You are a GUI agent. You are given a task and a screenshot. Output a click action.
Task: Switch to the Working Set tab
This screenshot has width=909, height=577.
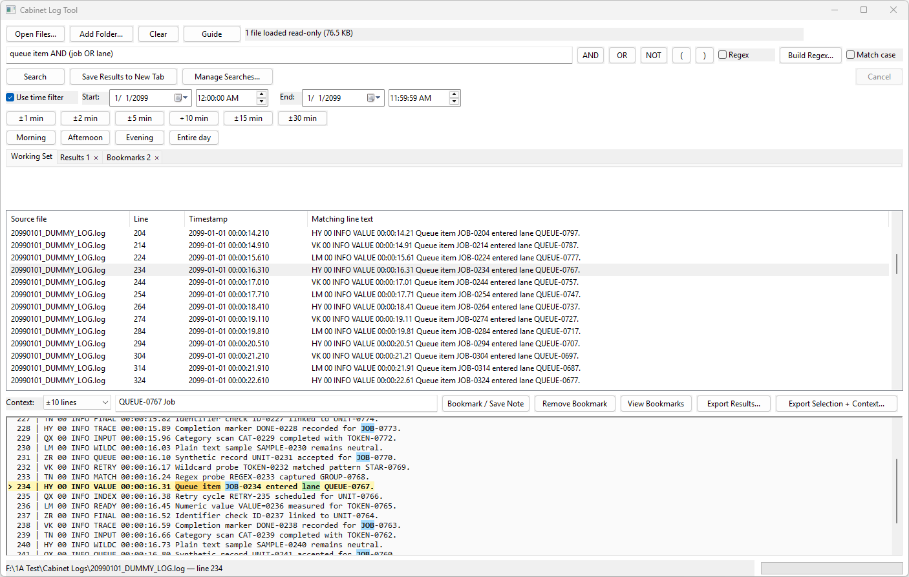point(32,157)
